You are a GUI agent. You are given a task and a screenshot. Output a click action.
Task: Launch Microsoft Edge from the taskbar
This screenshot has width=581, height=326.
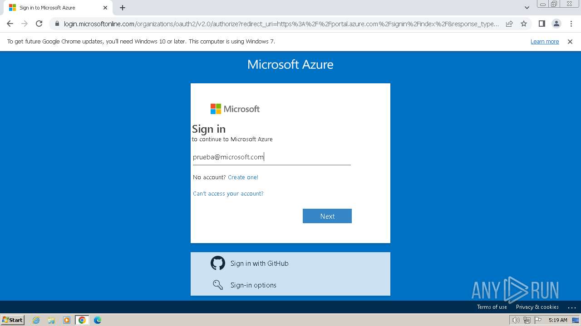[98, 320]
